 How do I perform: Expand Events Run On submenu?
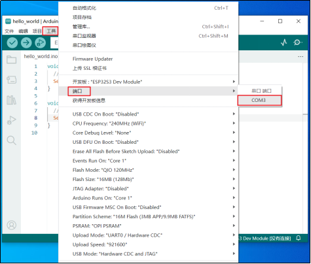click(x=149, y=161)
